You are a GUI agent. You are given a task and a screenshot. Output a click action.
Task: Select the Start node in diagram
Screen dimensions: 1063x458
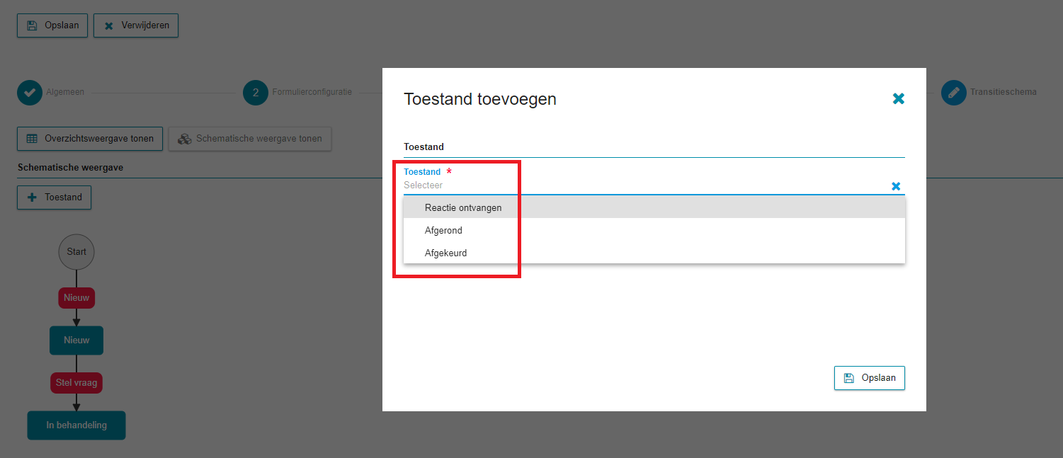(x=76, y=251)
